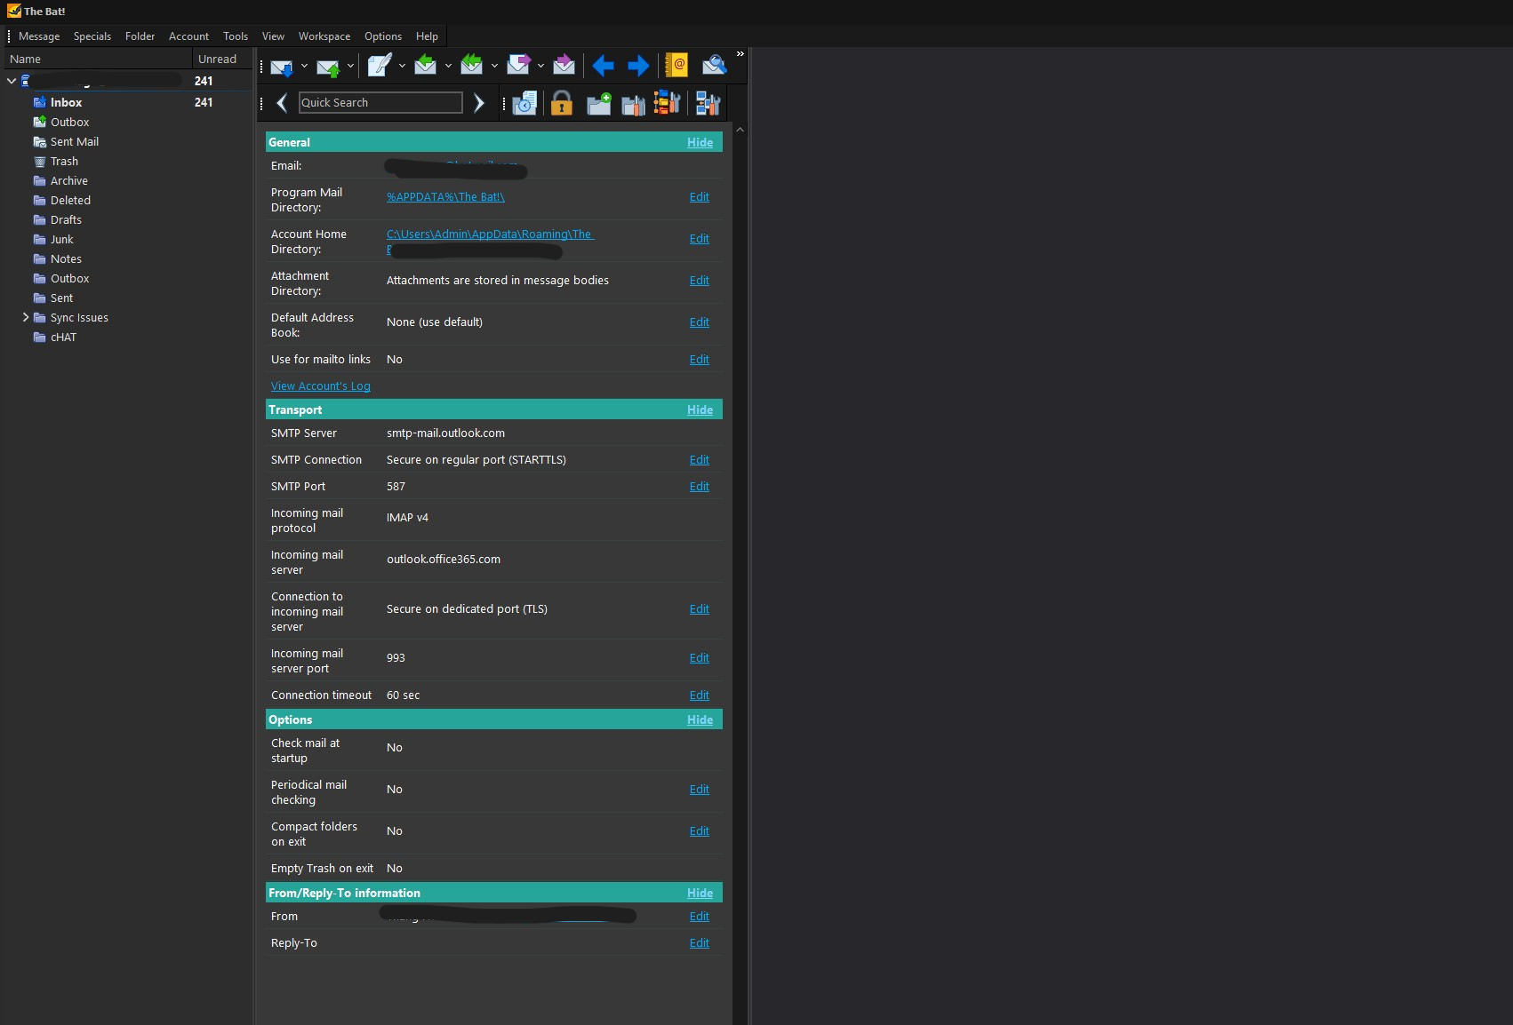Edit the SMTP Port value
This screenshot has width=1513, height=1025.
pyautogui.click(x=700, y=487)
